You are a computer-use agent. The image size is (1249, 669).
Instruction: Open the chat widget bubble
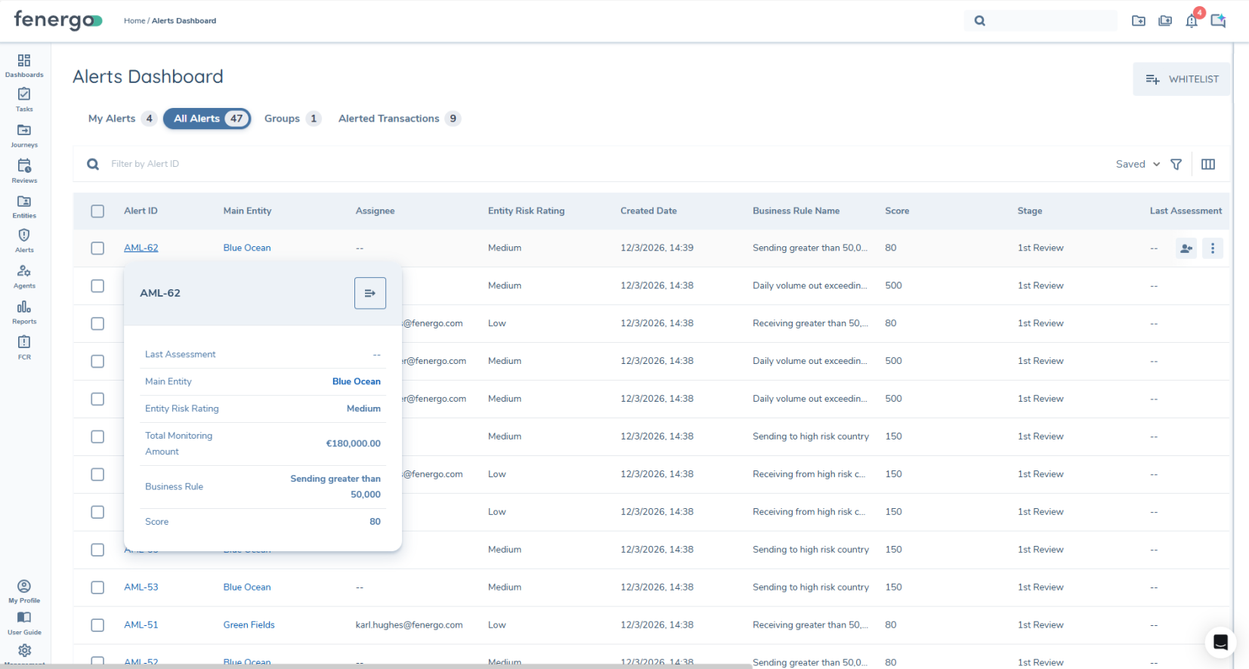[x=1220, y=643]
